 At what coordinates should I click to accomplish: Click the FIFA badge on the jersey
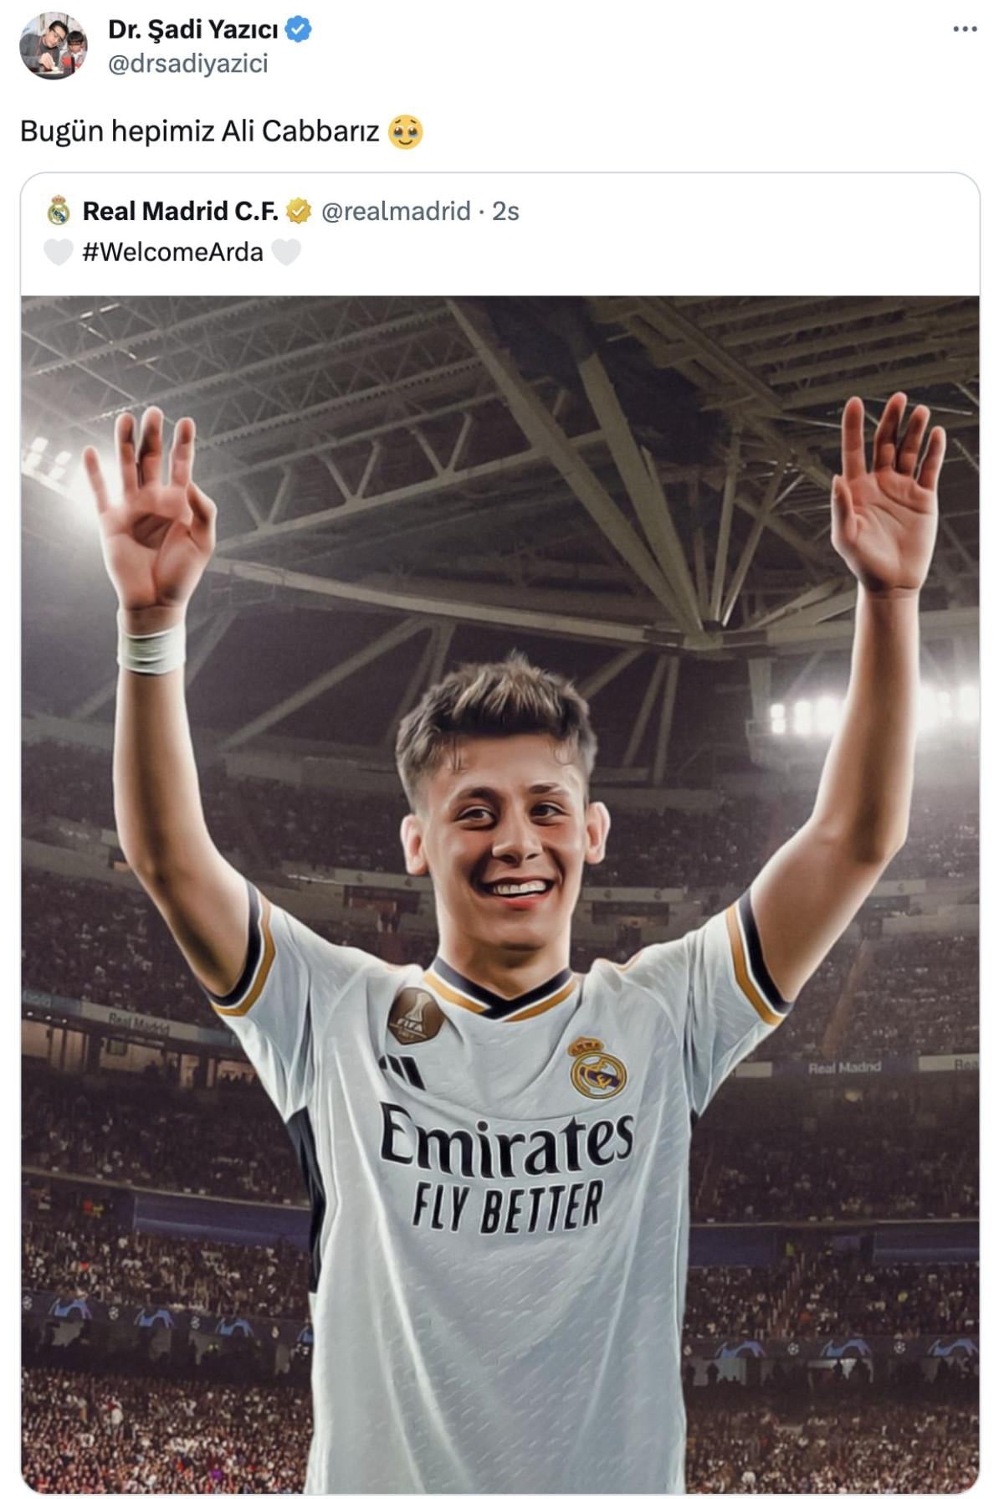[x=414, y=1015]
